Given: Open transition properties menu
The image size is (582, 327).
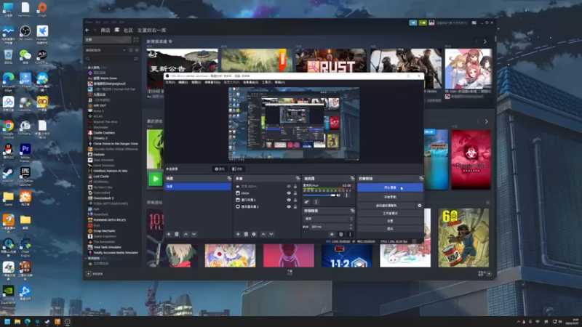Looking at the screenshot, I should [350, 234].
